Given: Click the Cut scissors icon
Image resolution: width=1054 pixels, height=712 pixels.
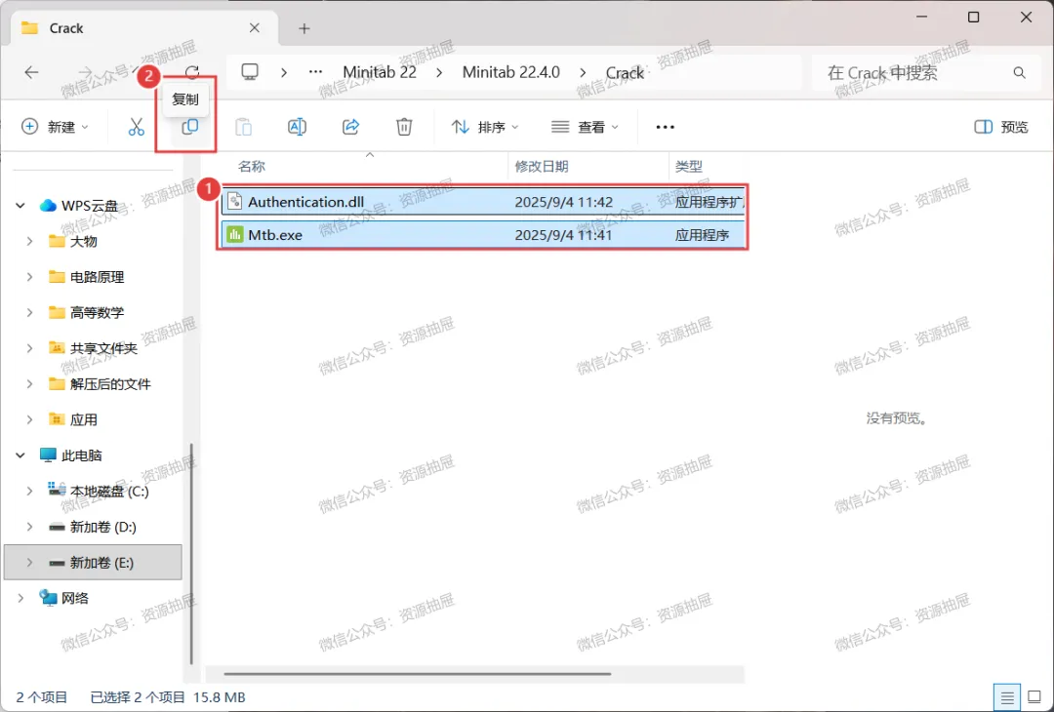Looking at the screenshot, I should click(x=137, y=127).
